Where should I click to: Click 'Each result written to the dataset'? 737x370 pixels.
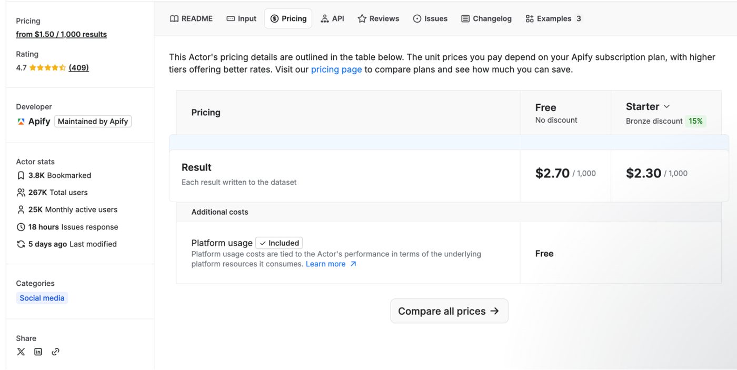click(239, 182)
